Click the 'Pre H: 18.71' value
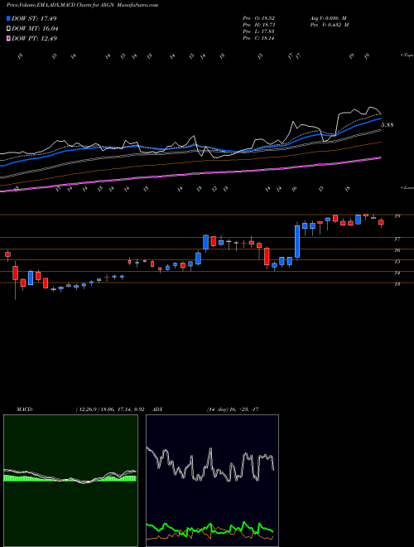This screenshot has width=414, height=547. (x=258, y=25)
